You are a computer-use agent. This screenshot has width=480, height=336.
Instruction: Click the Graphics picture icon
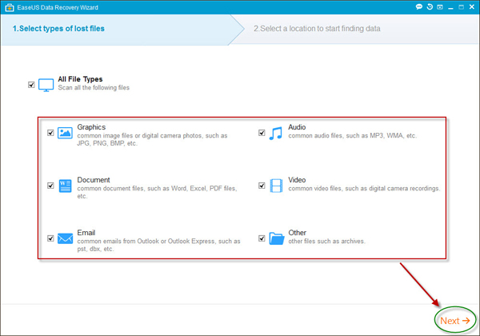[x=65, y=132]
